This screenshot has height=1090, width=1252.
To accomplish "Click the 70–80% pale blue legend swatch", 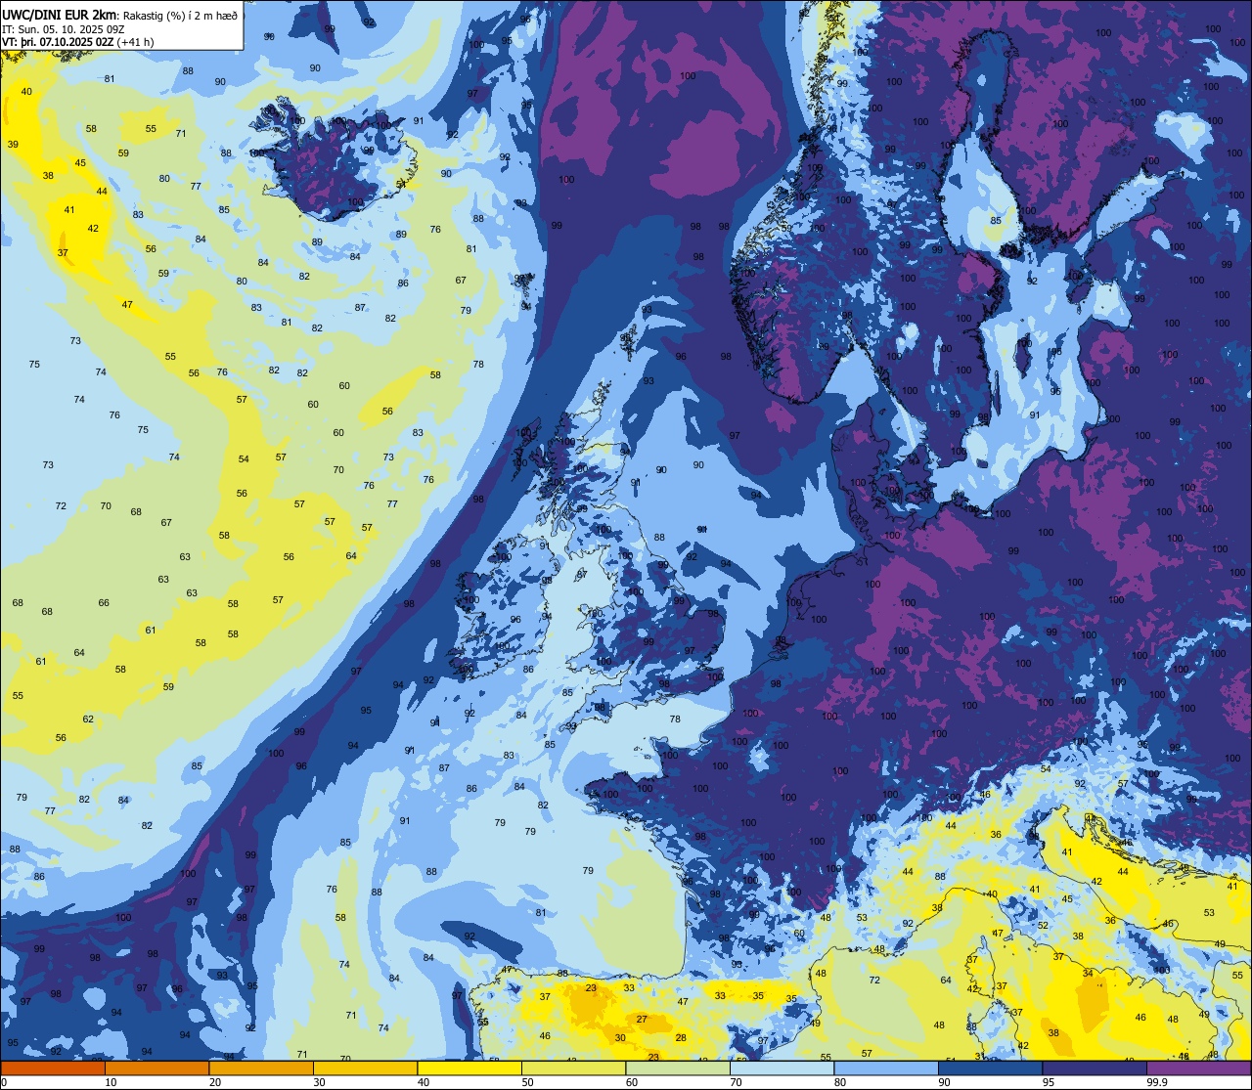I will pyautogui.click(x=782, y=1068).
